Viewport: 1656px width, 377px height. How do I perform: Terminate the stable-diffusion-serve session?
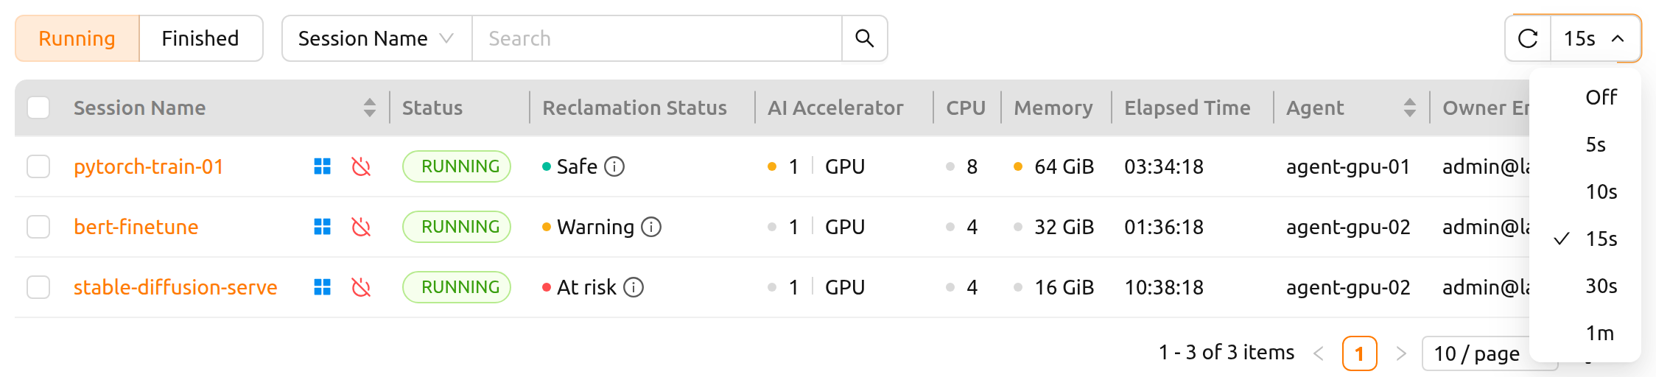click(361, 287)
